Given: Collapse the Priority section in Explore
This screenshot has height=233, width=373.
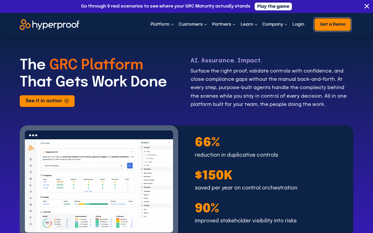Looking at the screenshot, I should click(142, 206).
